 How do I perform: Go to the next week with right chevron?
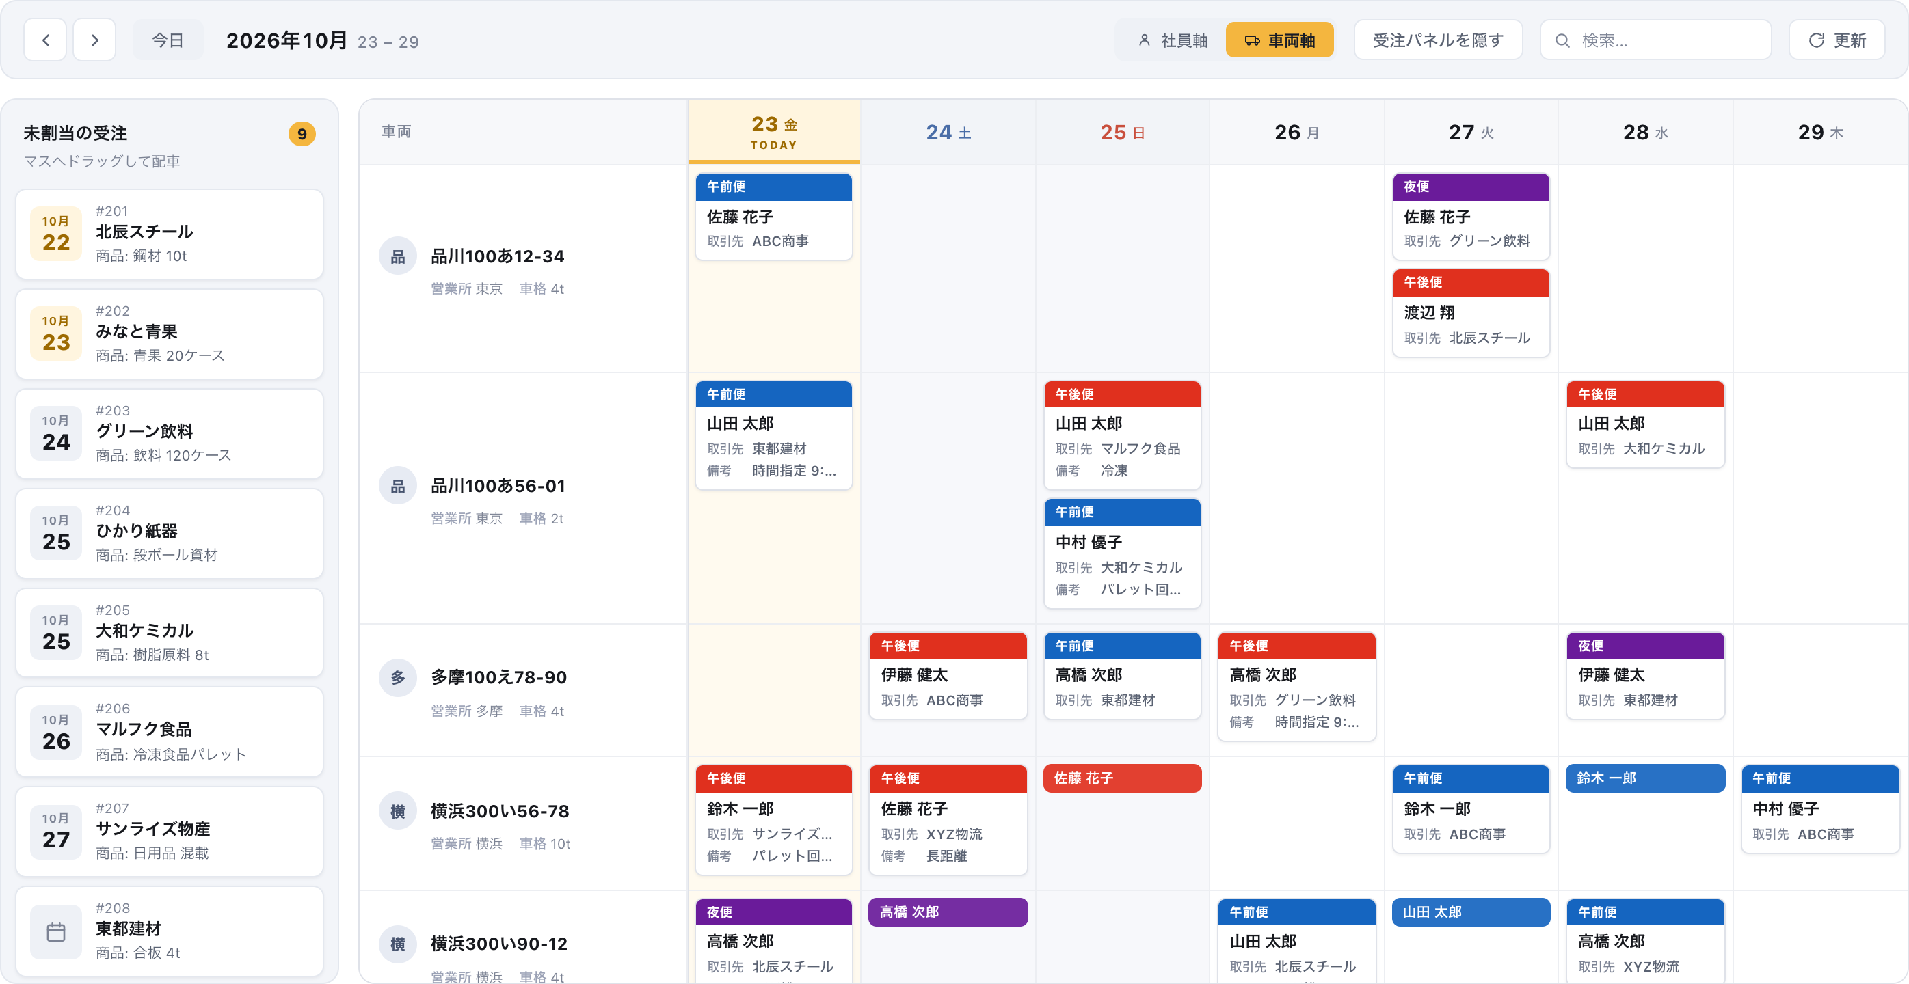94,40
